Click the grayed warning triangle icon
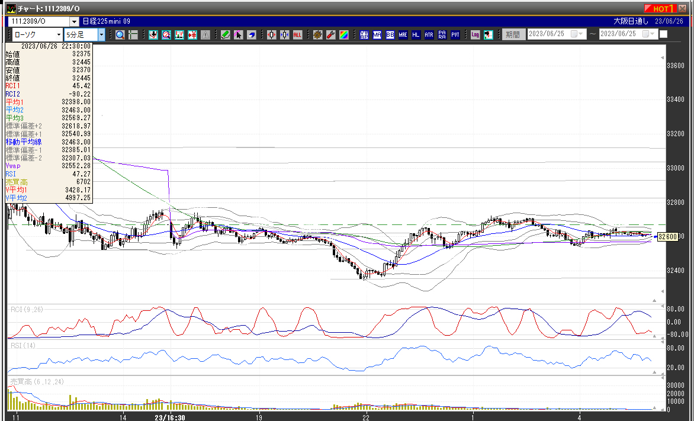Screen dimensions: 694x421 205,35
